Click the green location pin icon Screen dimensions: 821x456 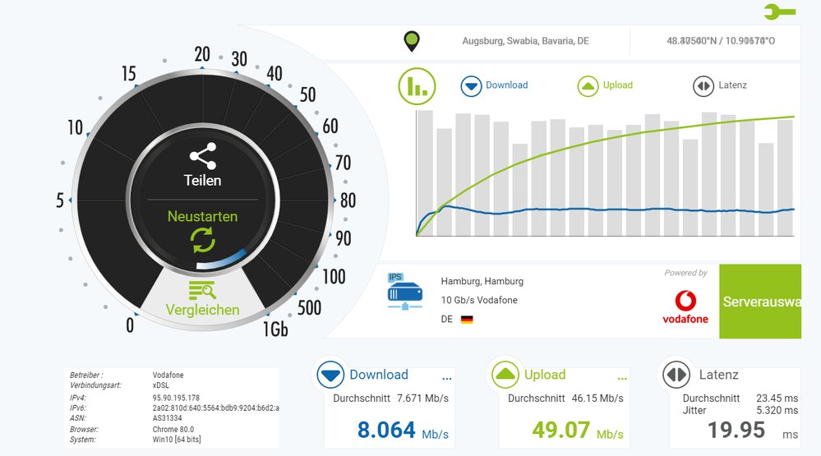click(x=412, y=41)
